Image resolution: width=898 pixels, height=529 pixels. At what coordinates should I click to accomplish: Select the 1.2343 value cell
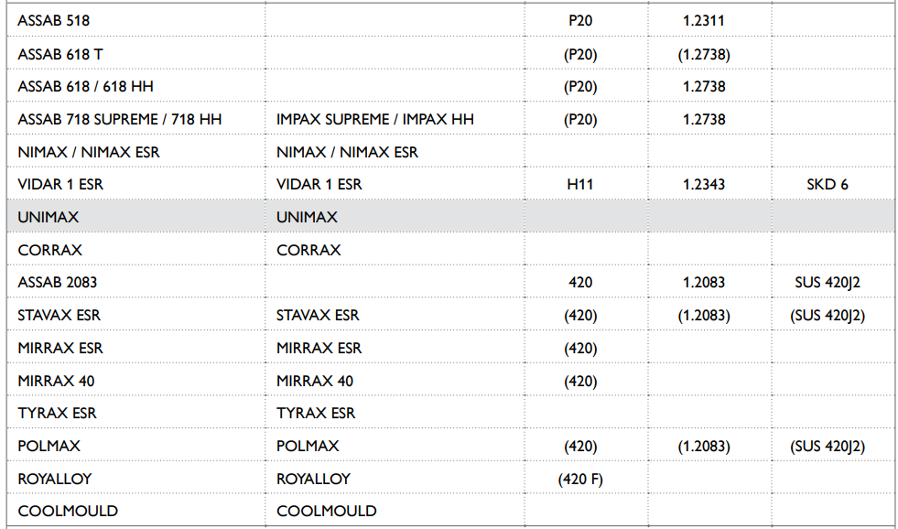click(703, 185)
